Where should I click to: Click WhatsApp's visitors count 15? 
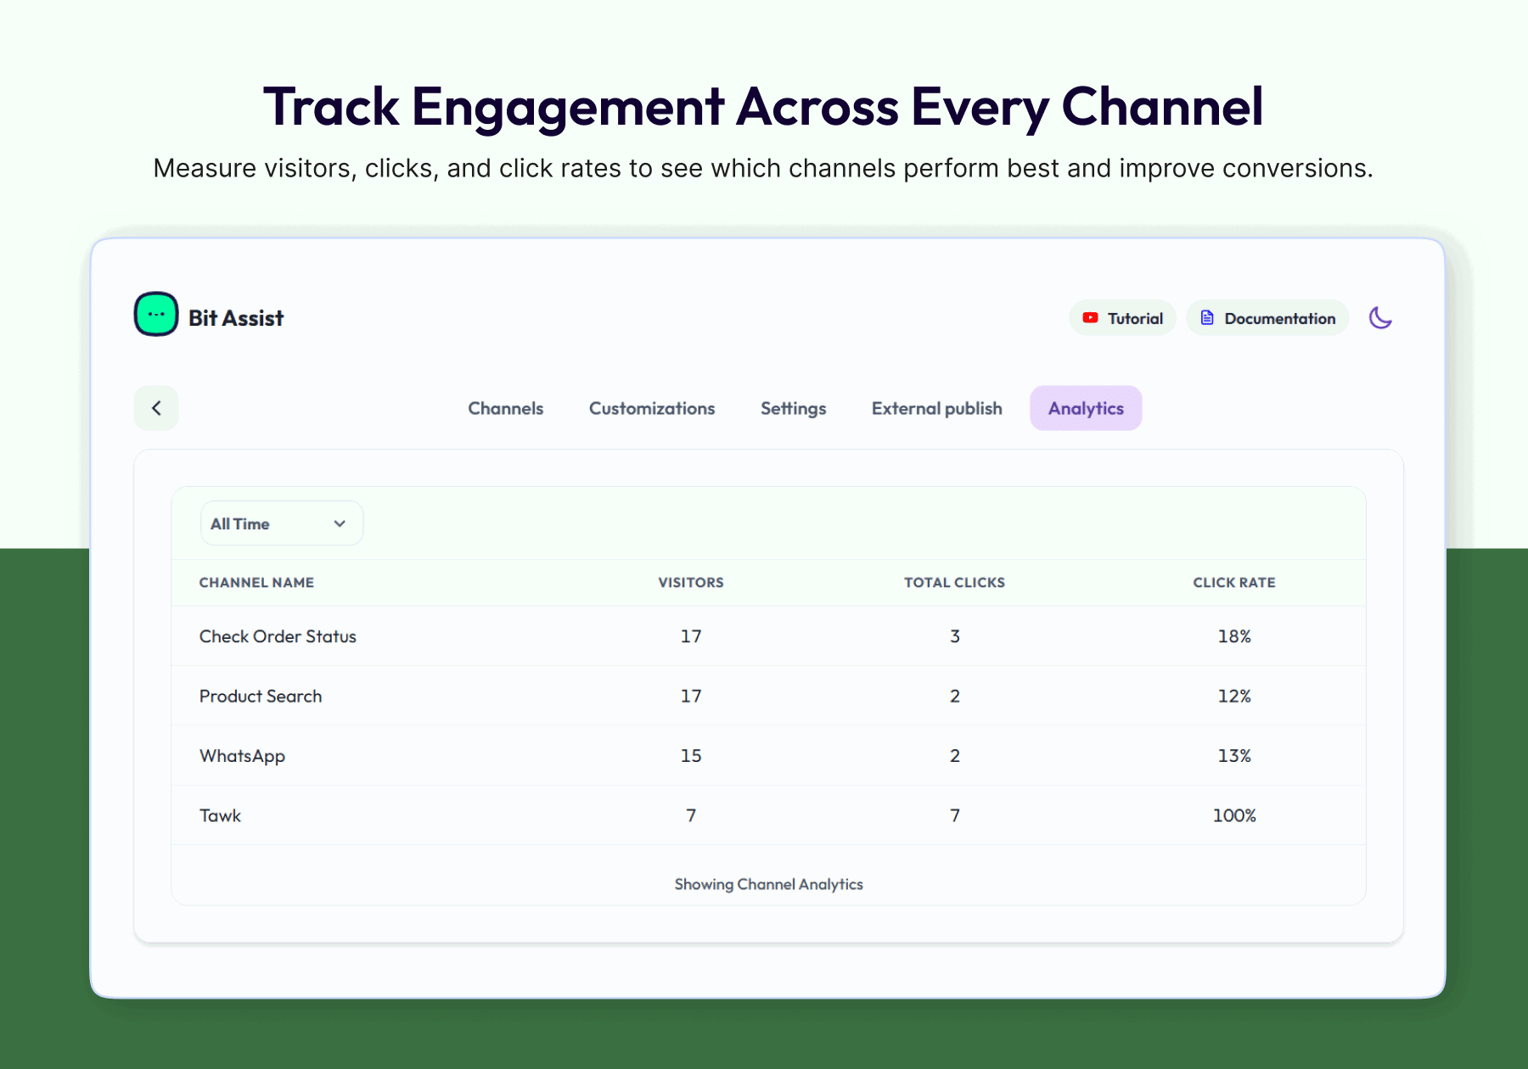(691, 756)
